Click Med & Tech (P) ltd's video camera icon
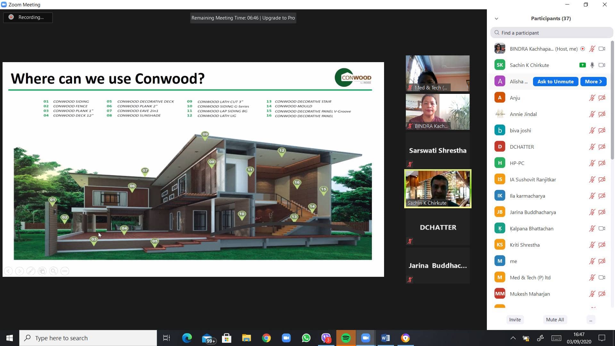The width and height of the screenshot is (615, 346). click(602, 277)
